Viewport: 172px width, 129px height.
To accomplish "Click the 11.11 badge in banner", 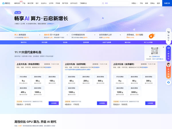I will (18, 13).
